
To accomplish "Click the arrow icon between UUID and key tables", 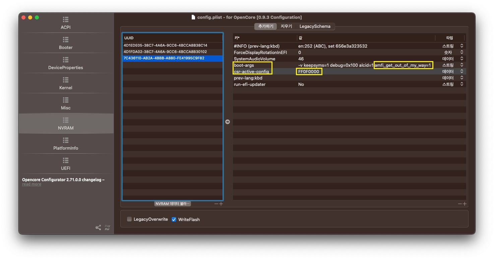I will (x=228, y=122).
